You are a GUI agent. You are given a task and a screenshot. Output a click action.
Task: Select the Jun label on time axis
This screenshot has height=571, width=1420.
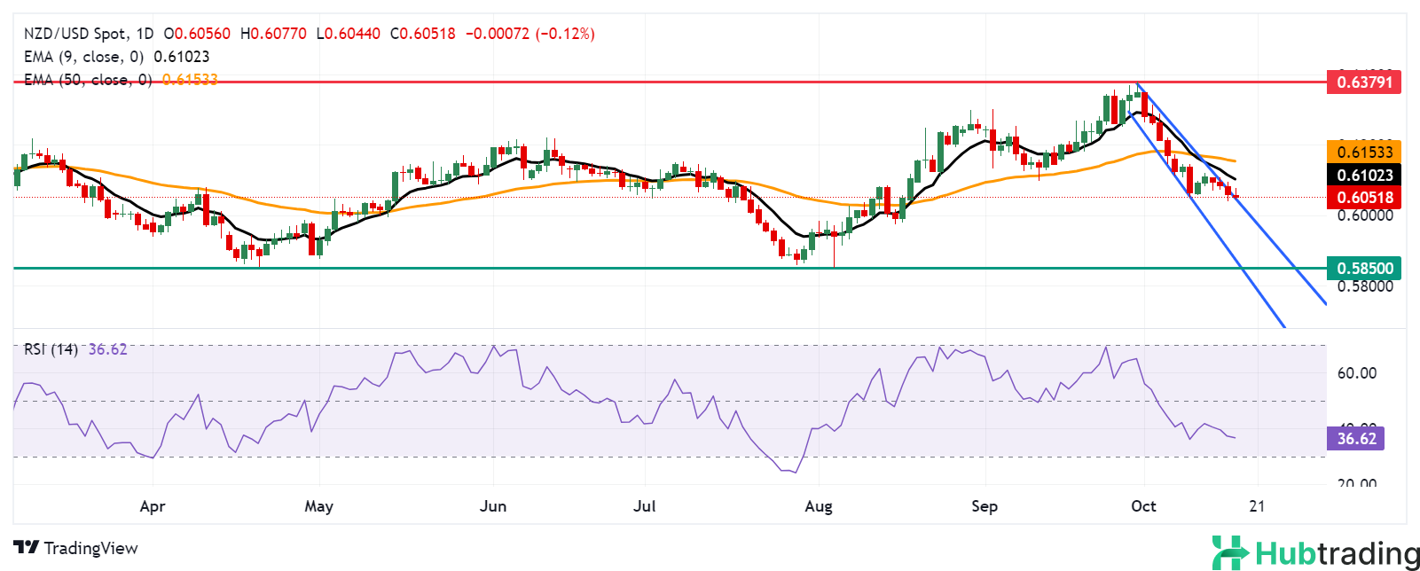[492, 506]
